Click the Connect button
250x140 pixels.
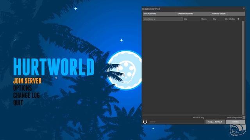coord(235,122)
